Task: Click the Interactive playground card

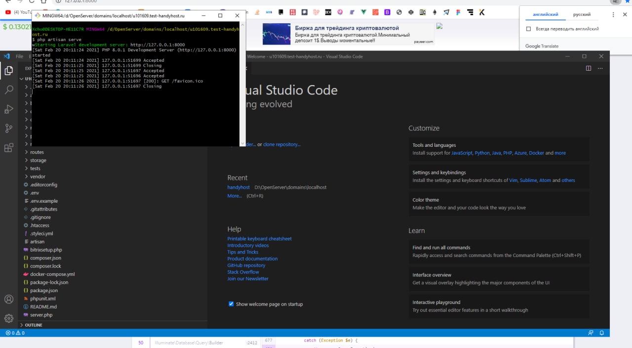Action: coord(499,306)
